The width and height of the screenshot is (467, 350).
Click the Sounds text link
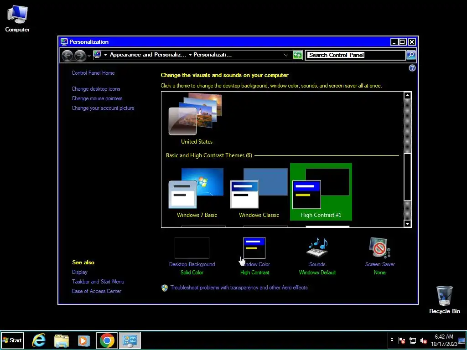pos(317,264)
